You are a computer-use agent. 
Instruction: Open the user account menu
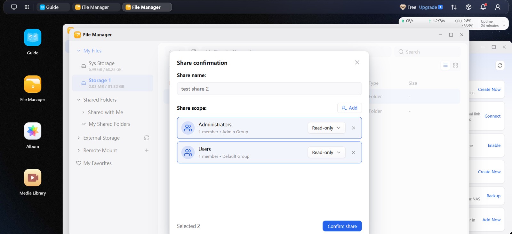(498, 7)
